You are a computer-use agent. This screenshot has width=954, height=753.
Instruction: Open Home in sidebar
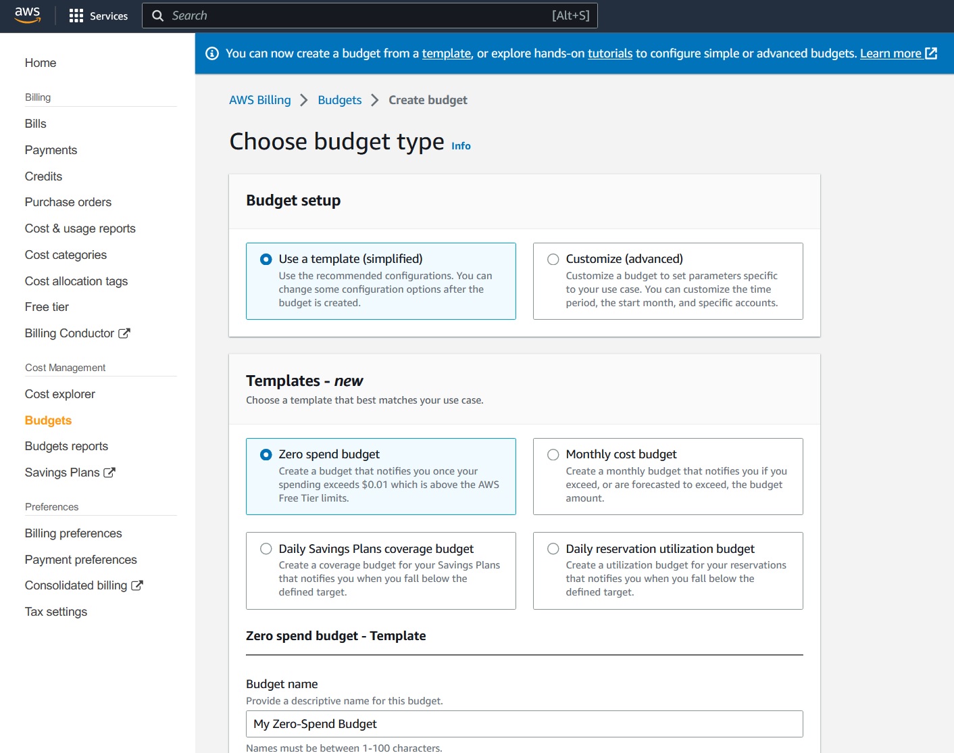coord(41,63)
